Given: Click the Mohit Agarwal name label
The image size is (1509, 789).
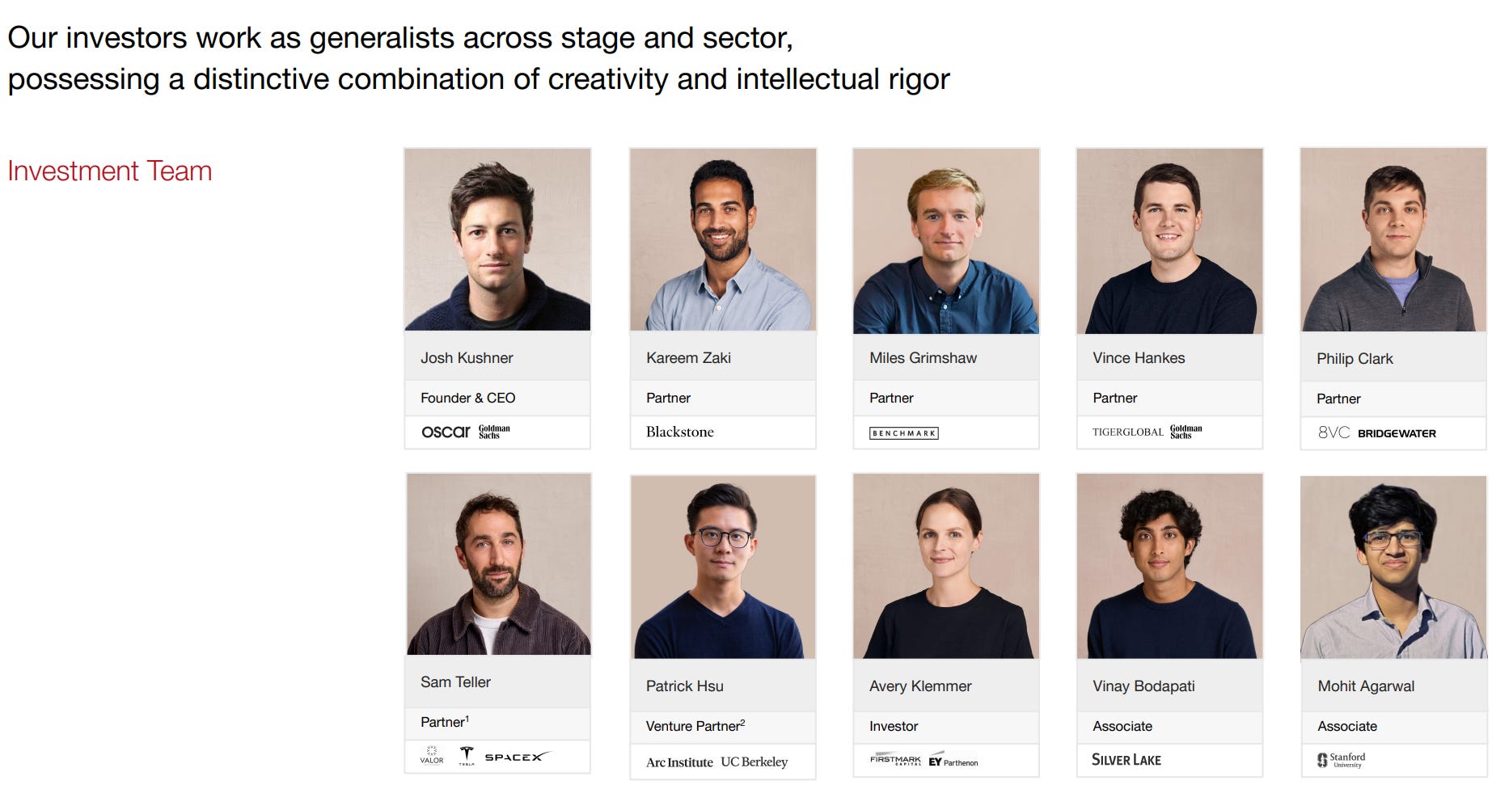Looking at the screenshot, I should [x=1366, y=686].
